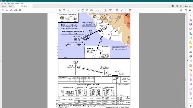The height and width of the screenshot is (108, 193).
Task: Click the Save file icon
Action: click(2, 10)
